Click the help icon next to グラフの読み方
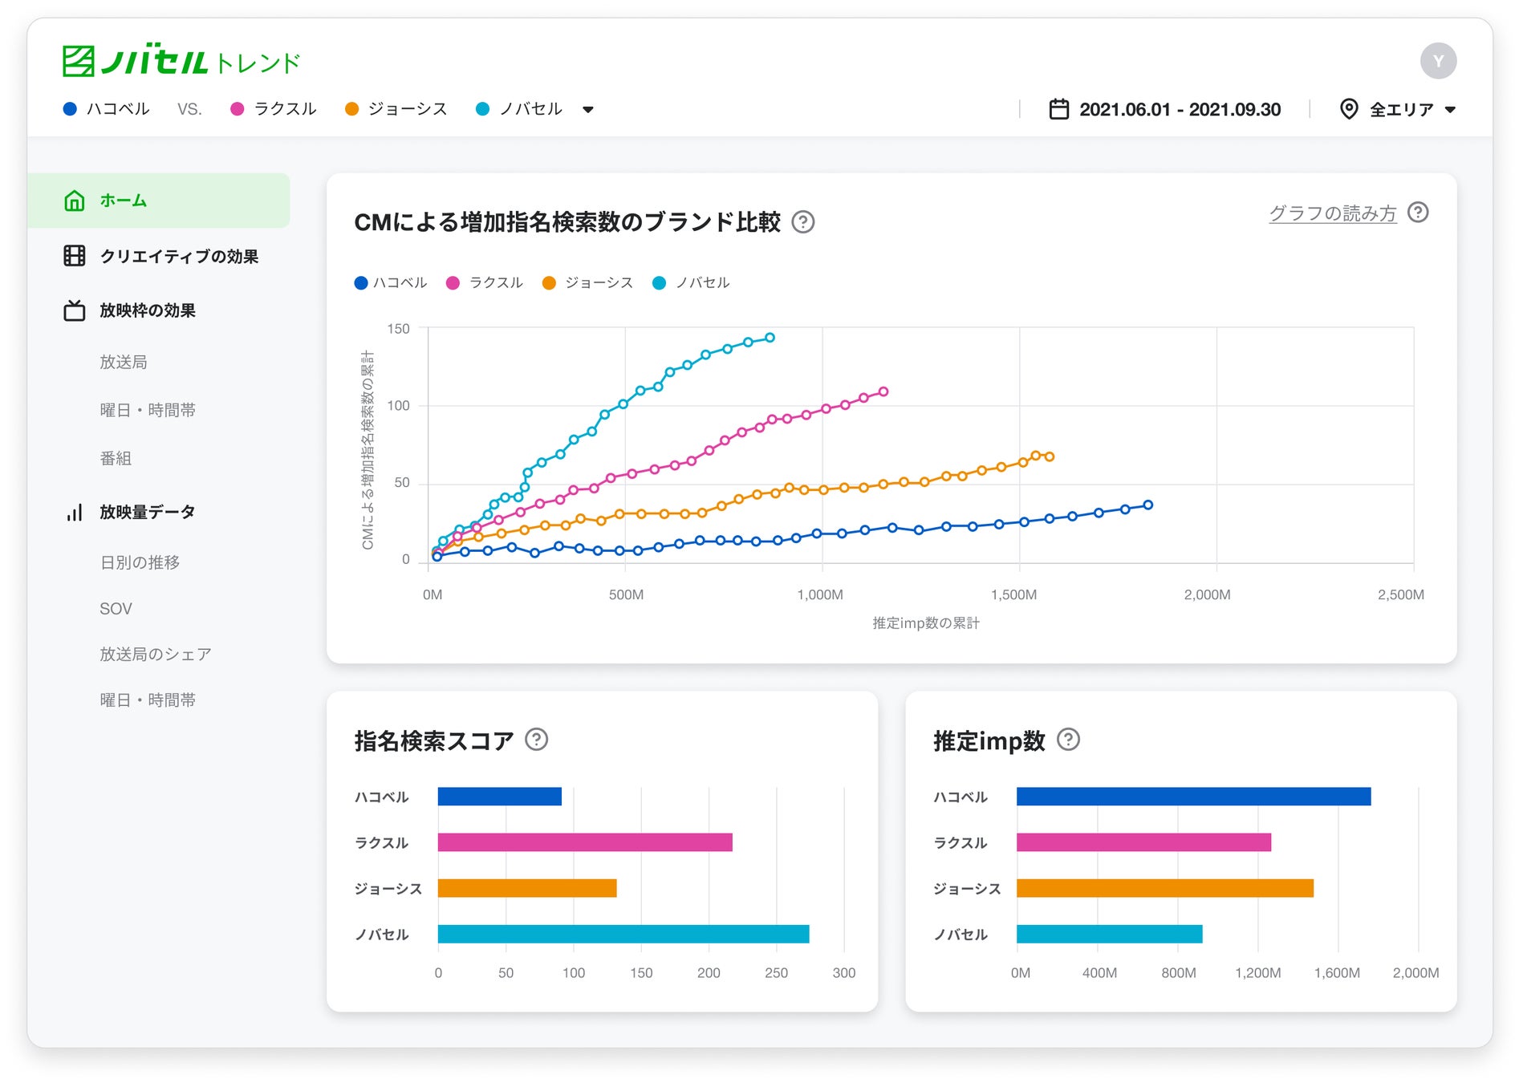1519x1083 pixels. click(x=1418, y=213)
